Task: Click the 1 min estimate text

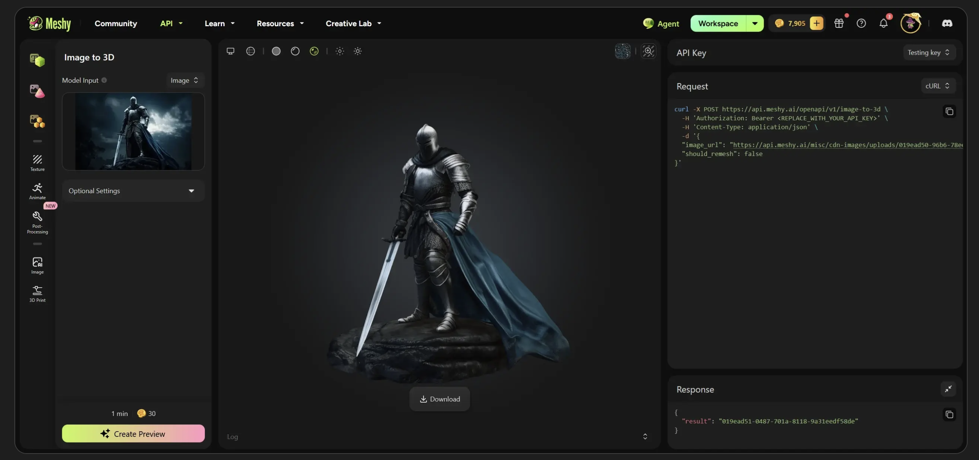Action: pyautogui.click(x=119, y=413)
